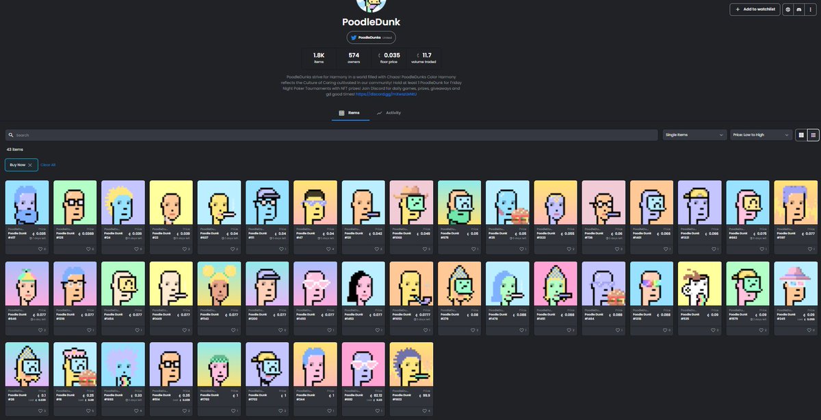
Task: Open Poodle Dunk #125 with glasses
Action: [x=75, y=202]
